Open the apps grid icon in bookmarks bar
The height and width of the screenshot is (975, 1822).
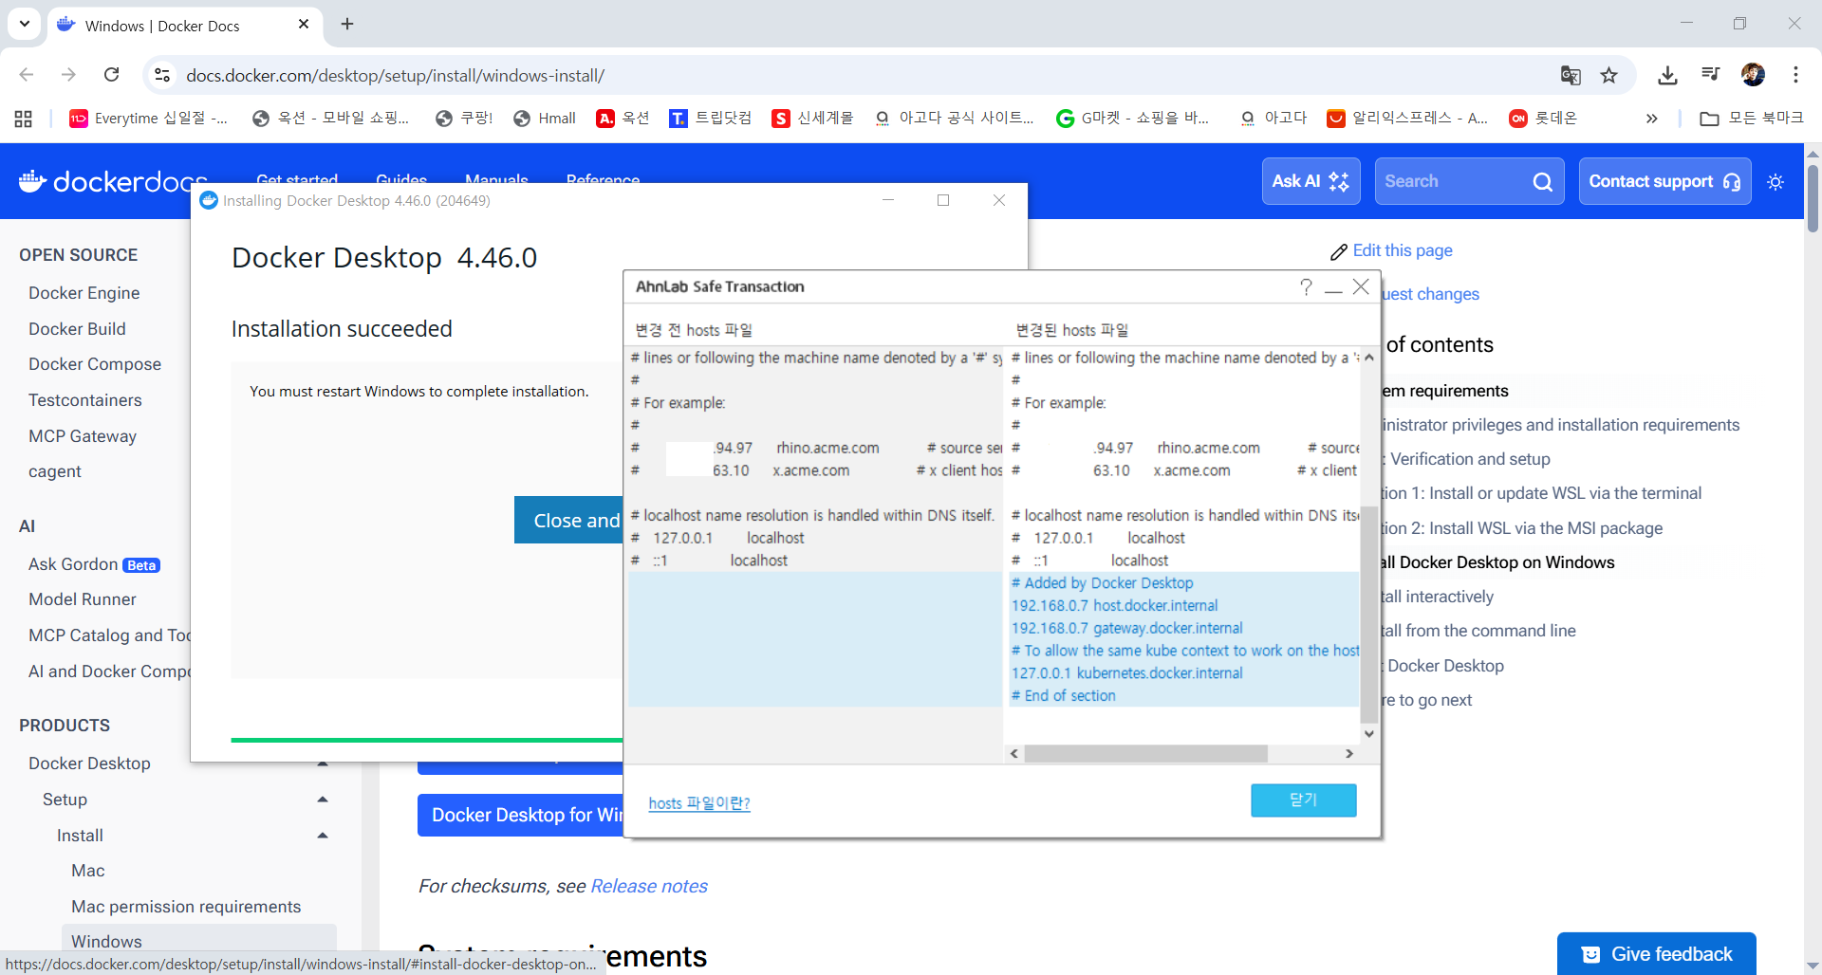tap(24, 119)
